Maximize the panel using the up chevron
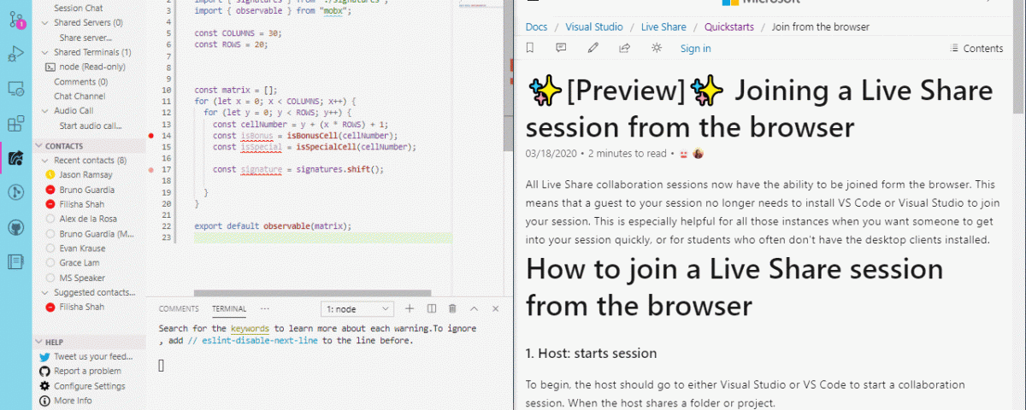1026x410 pixels. coord(475,308)
